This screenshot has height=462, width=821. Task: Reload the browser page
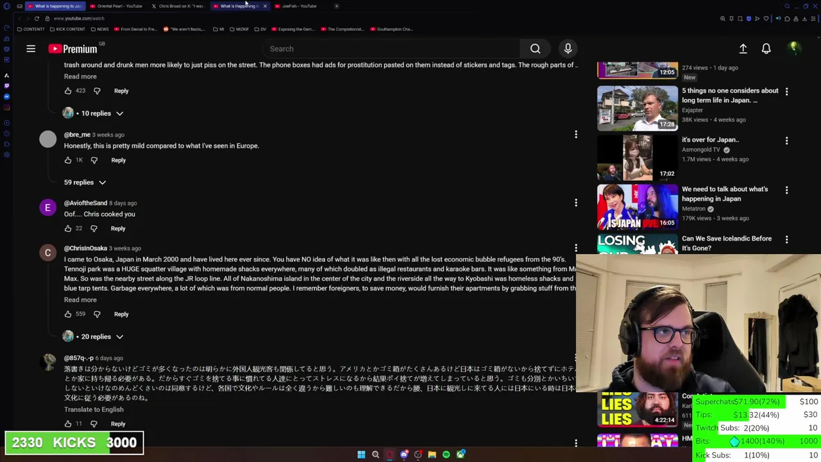coord(37,19)
